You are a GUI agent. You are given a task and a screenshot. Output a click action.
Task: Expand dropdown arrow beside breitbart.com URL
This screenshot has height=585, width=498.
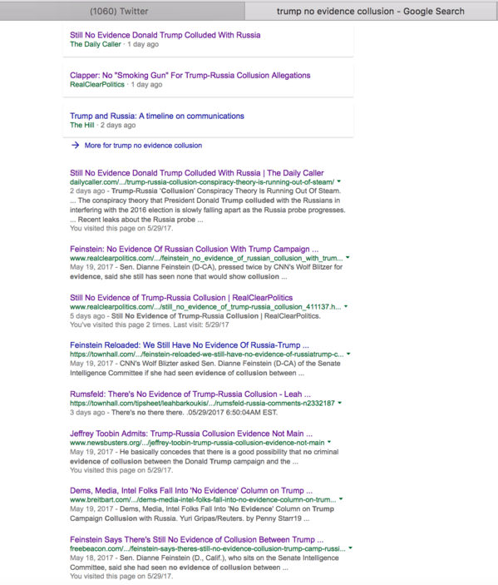pyautogui.click(x=341, y=499)
